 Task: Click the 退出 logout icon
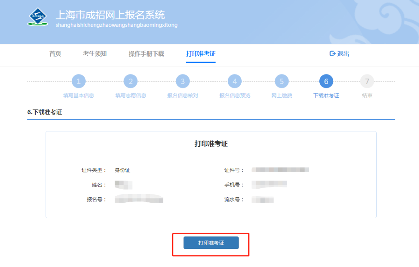(x=332, y=54)
